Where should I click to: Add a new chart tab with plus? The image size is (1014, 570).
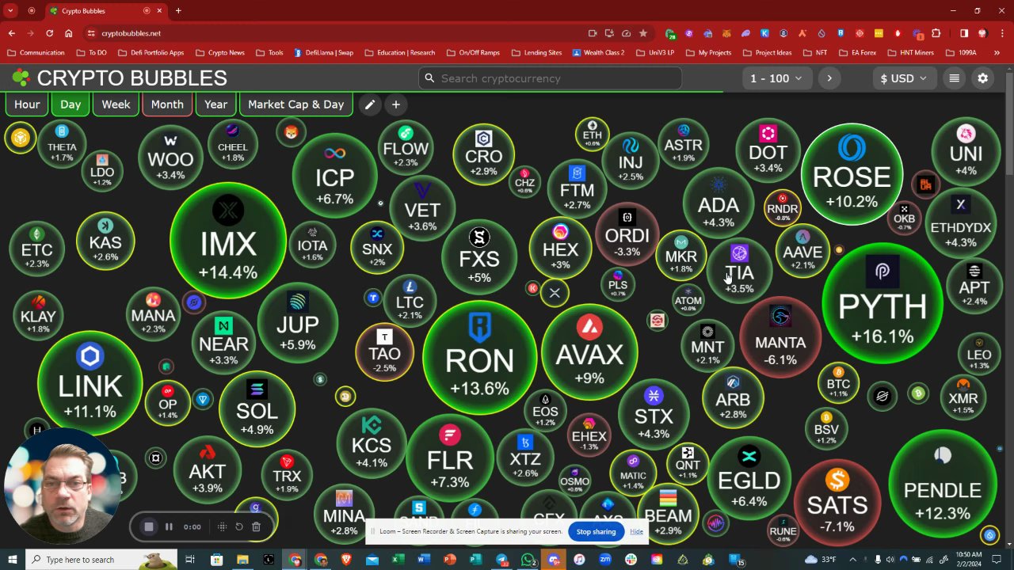pyautogui.click(x=396, y=104)
